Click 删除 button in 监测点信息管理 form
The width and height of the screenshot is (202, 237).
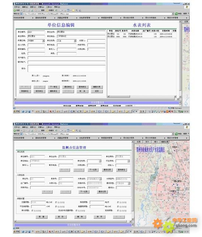click(x=80, y=217)
